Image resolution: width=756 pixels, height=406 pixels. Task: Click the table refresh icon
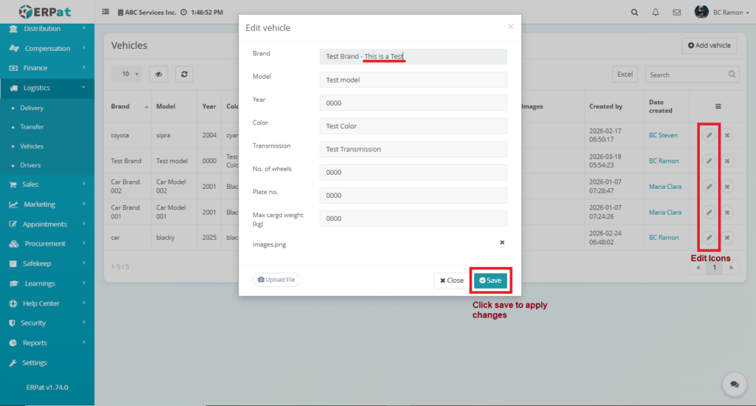pos(184,75)
